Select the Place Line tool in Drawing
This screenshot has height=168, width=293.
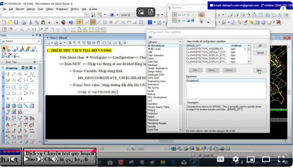[x=14, y=74]
